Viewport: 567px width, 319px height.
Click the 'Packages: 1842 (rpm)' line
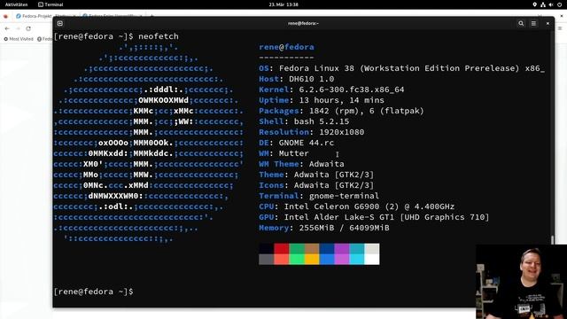[x=341, y=111]
